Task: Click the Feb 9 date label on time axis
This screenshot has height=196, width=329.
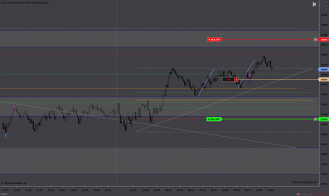Action: pos(133,190)
